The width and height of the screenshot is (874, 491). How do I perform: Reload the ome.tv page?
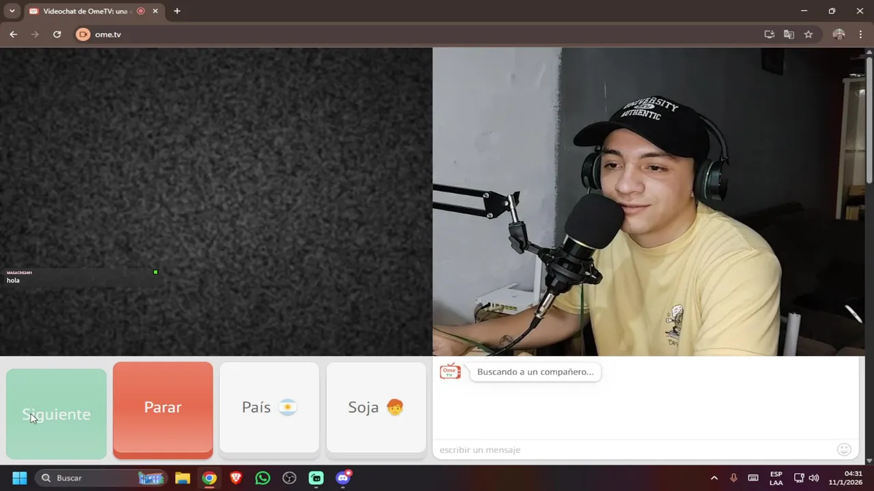(x=57, y=34)
